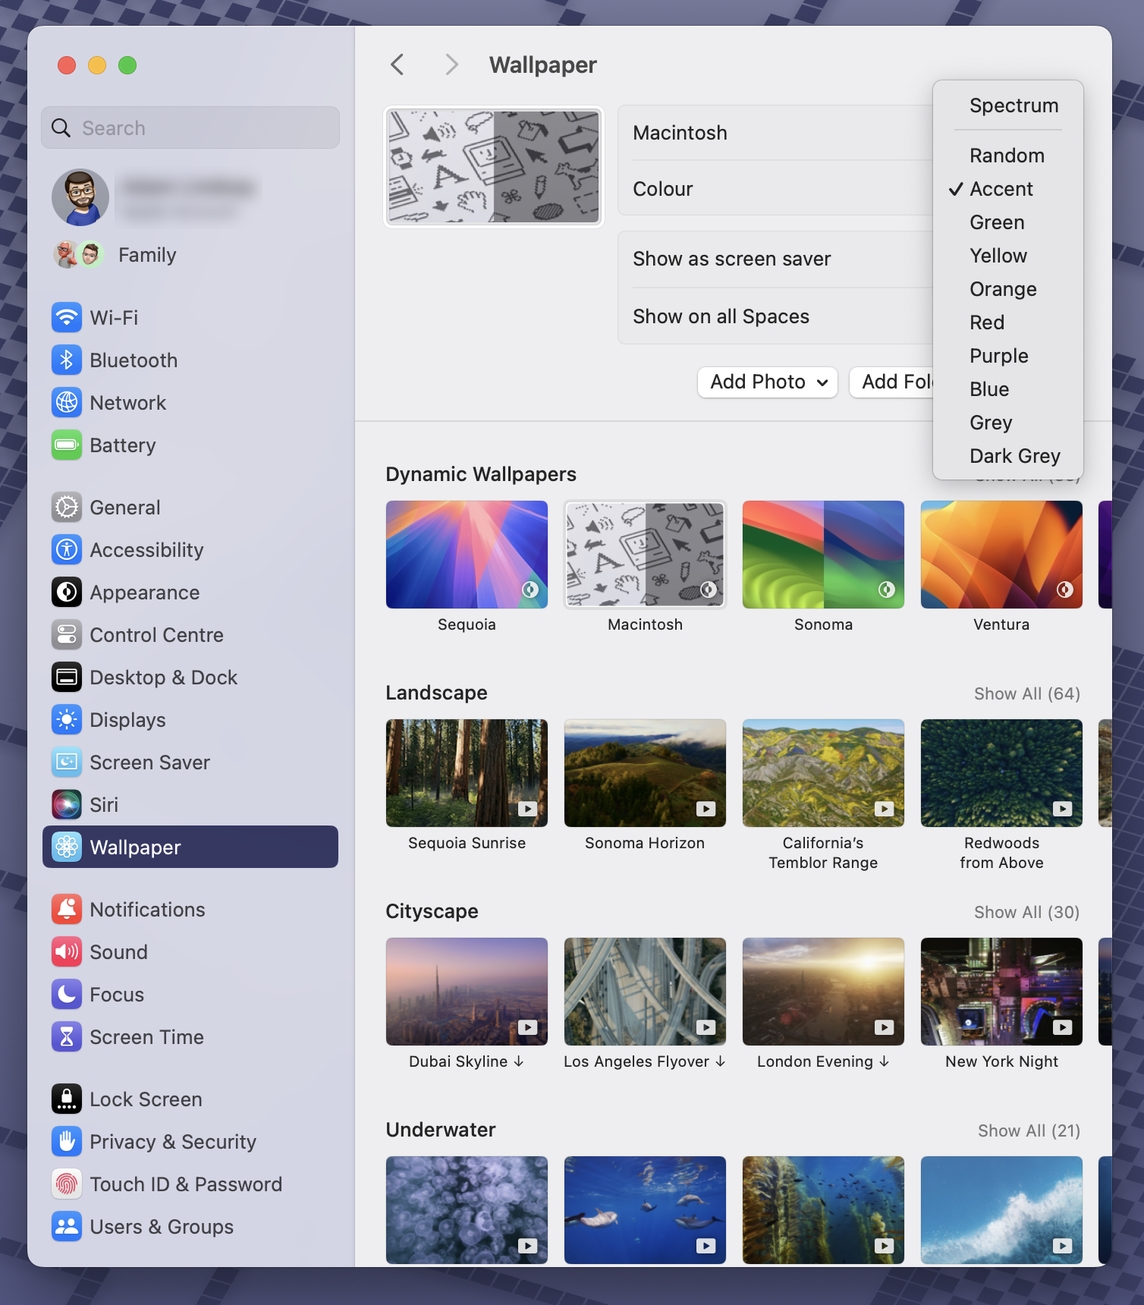Image resolution: width=1144 pixels, height=1305 pixels.
Task: Click Privacy & Security hand icon
Action: point(67,1141)
